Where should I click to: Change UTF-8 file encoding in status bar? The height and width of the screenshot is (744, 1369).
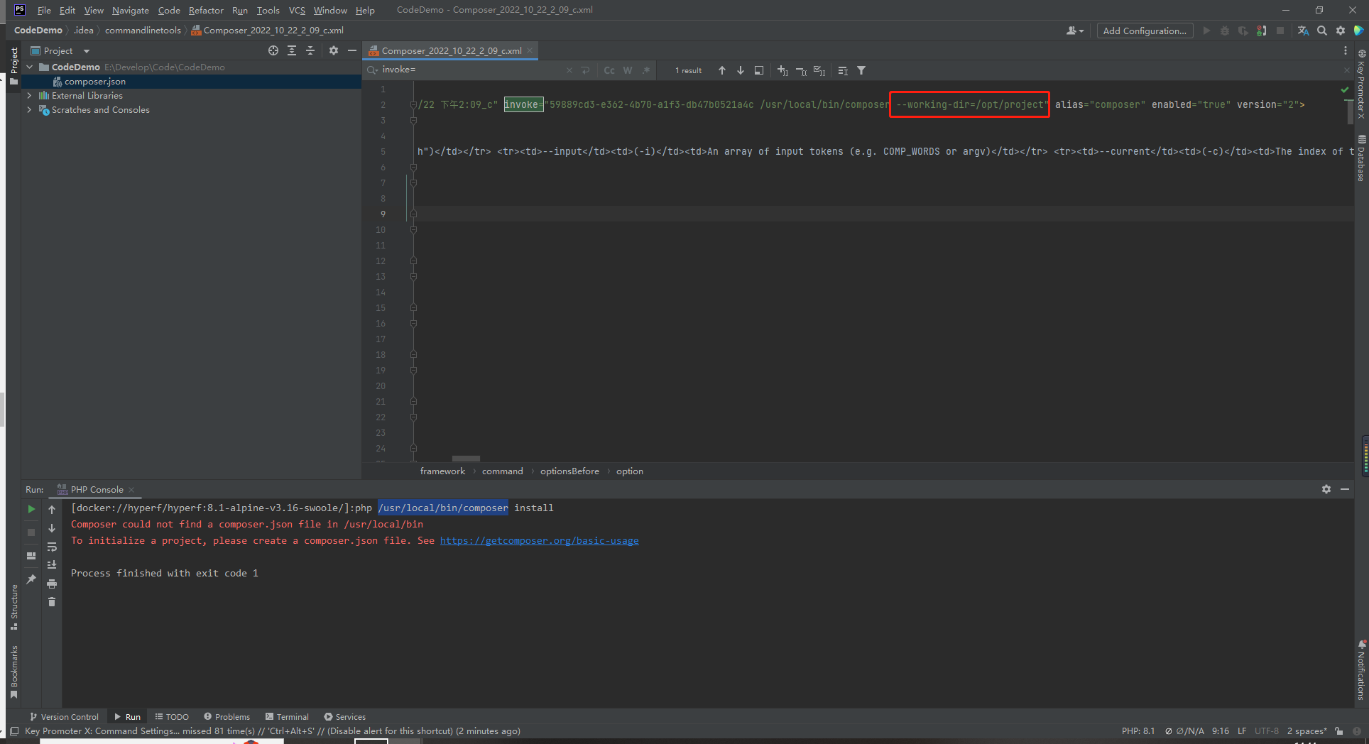coord(1266,731)
